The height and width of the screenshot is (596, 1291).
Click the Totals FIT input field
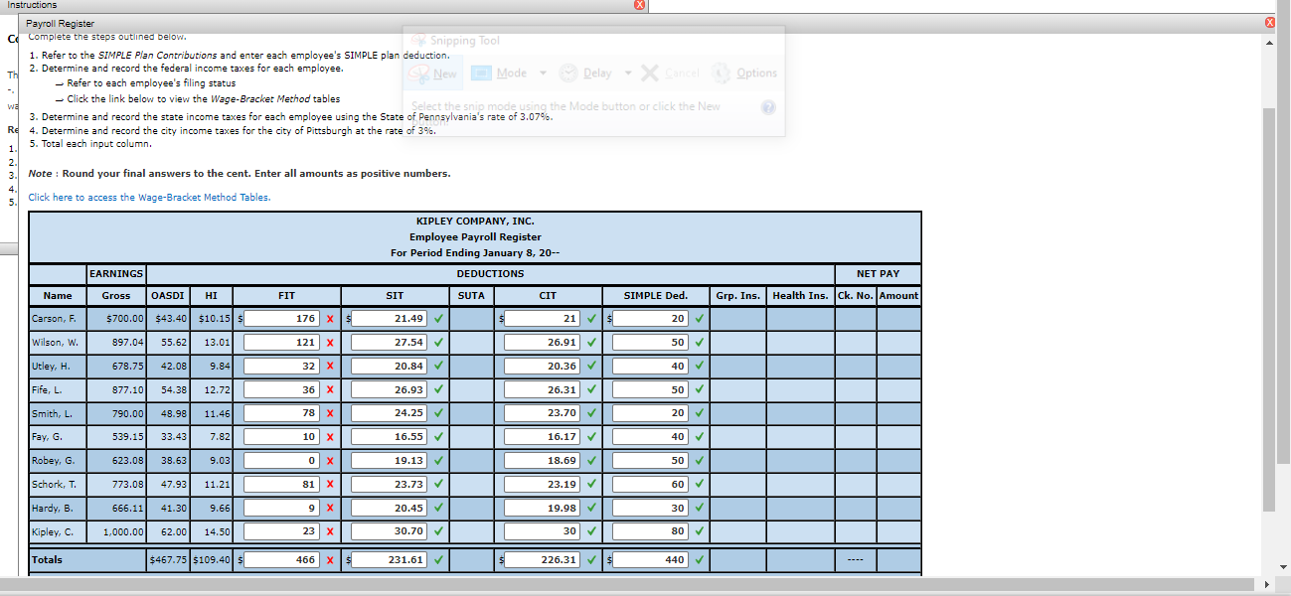282,560
